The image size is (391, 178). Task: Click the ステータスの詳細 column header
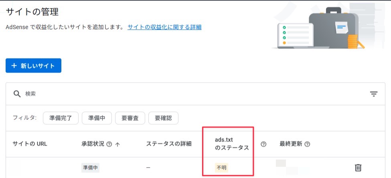click(x=169, y=144)
